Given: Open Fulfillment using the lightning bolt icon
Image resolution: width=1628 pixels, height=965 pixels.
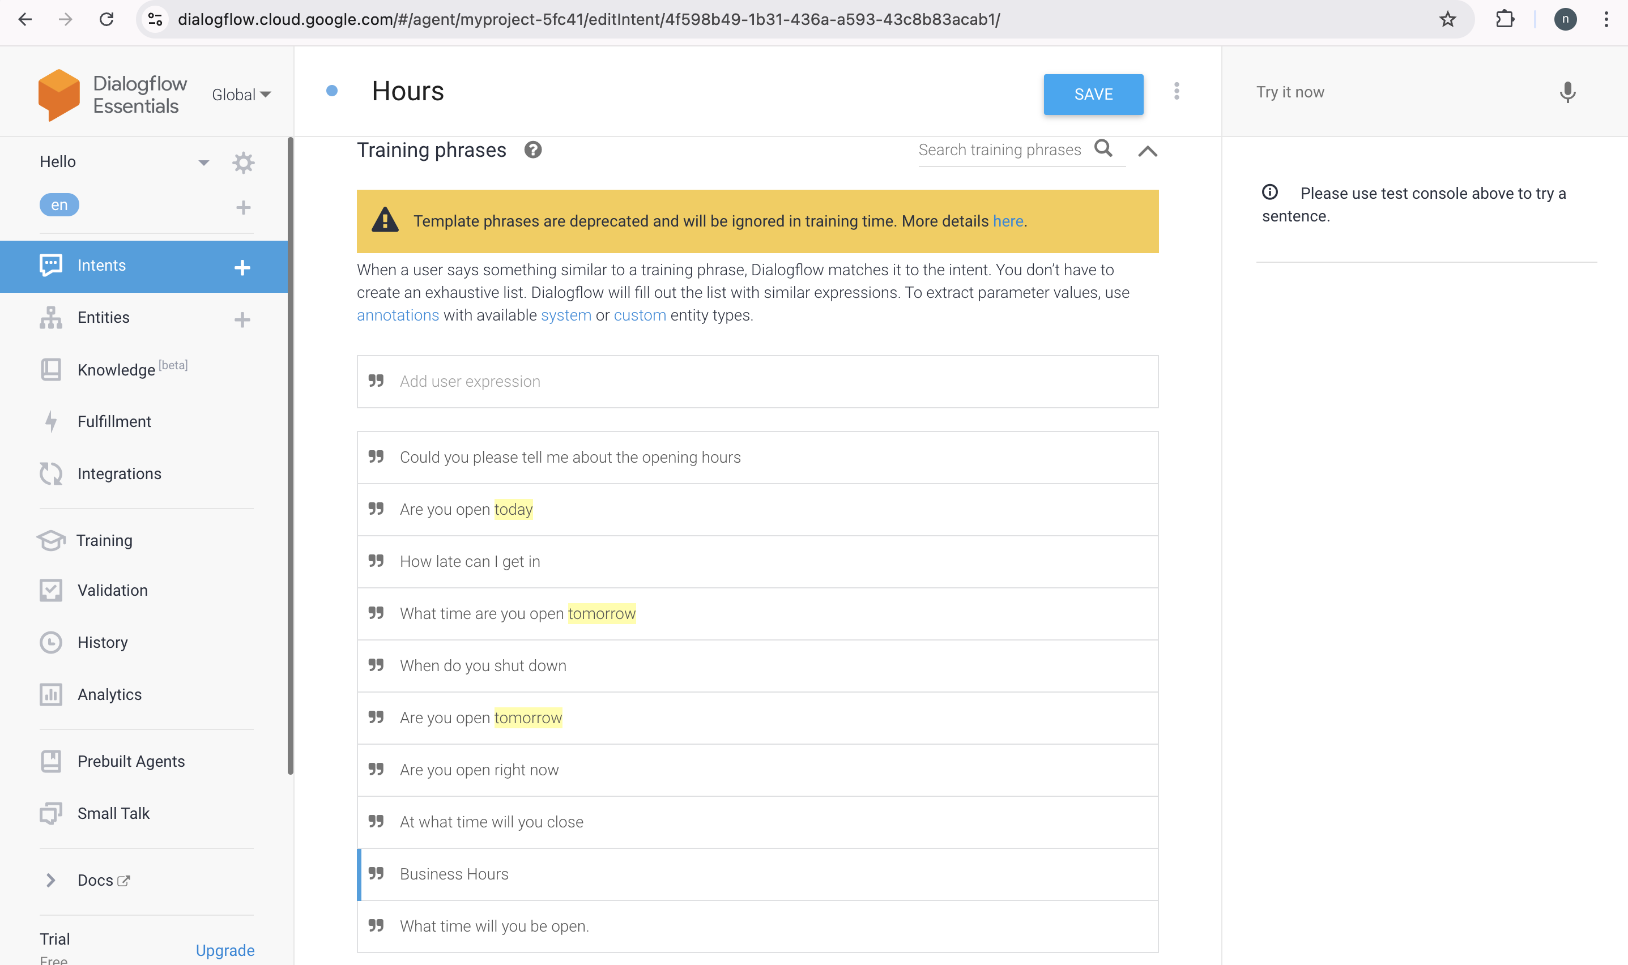Looking at the screenshot, I should [51, 421].
